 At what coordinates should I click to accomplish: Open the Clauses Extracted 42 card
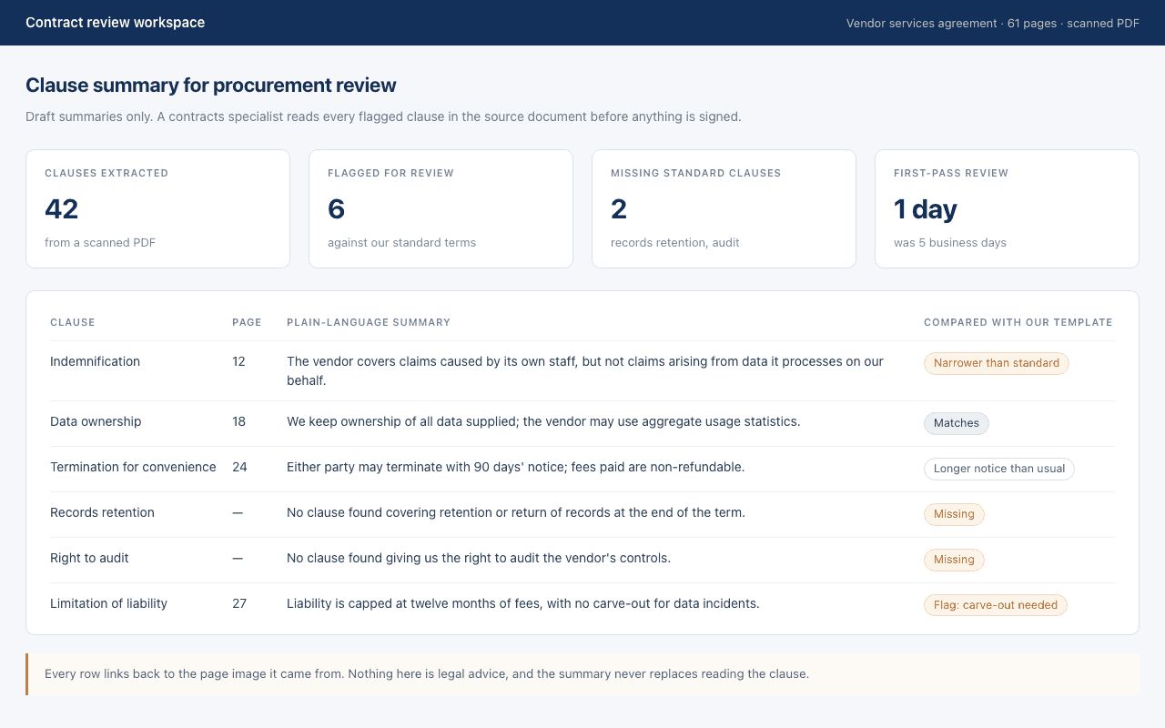coord(157,208)
